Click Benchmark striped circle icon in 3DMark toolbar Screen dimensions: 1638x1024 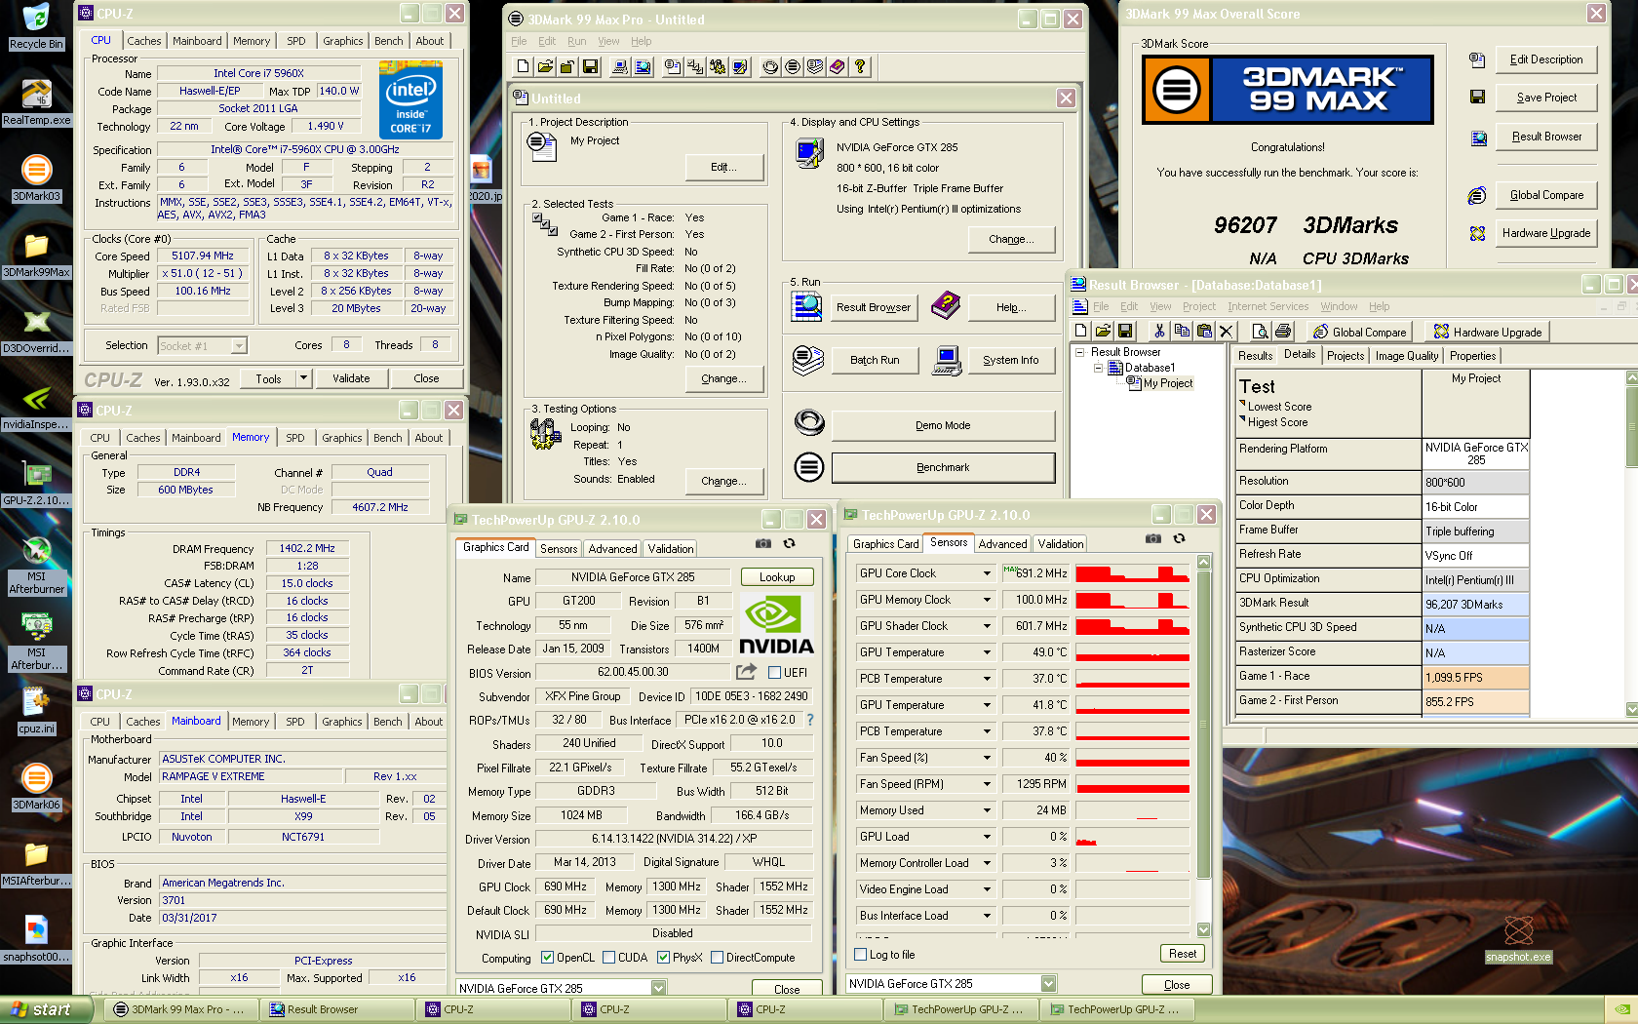[x=793, y=66]
